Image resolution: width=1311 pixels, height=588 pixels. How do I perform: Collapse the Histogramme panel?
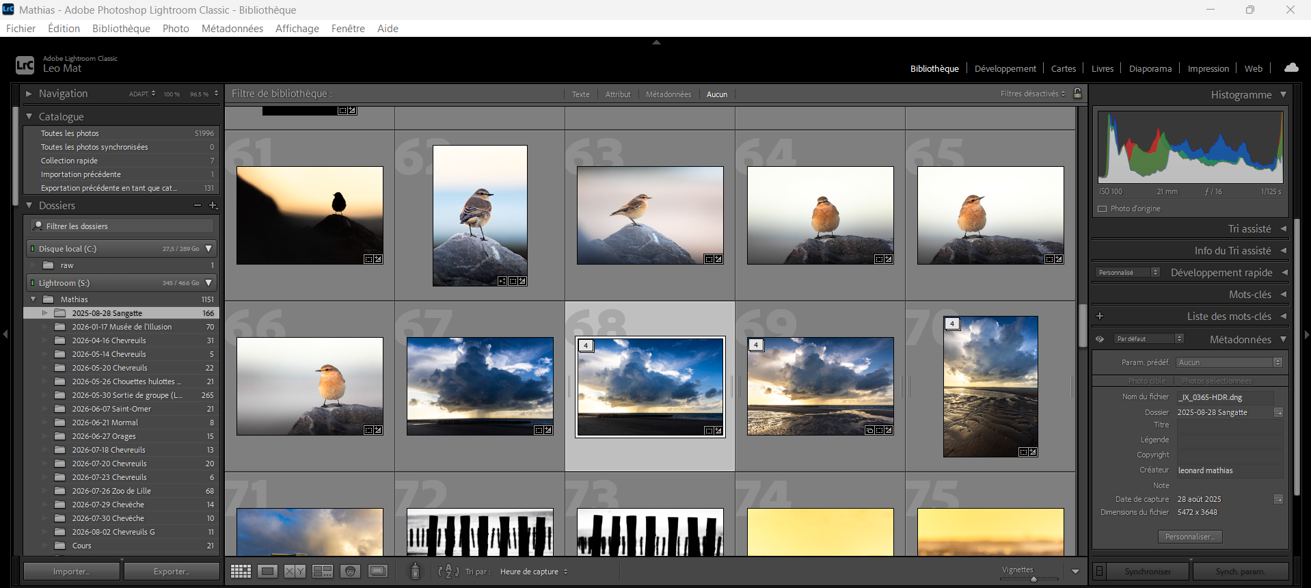tap(1283, 94)
